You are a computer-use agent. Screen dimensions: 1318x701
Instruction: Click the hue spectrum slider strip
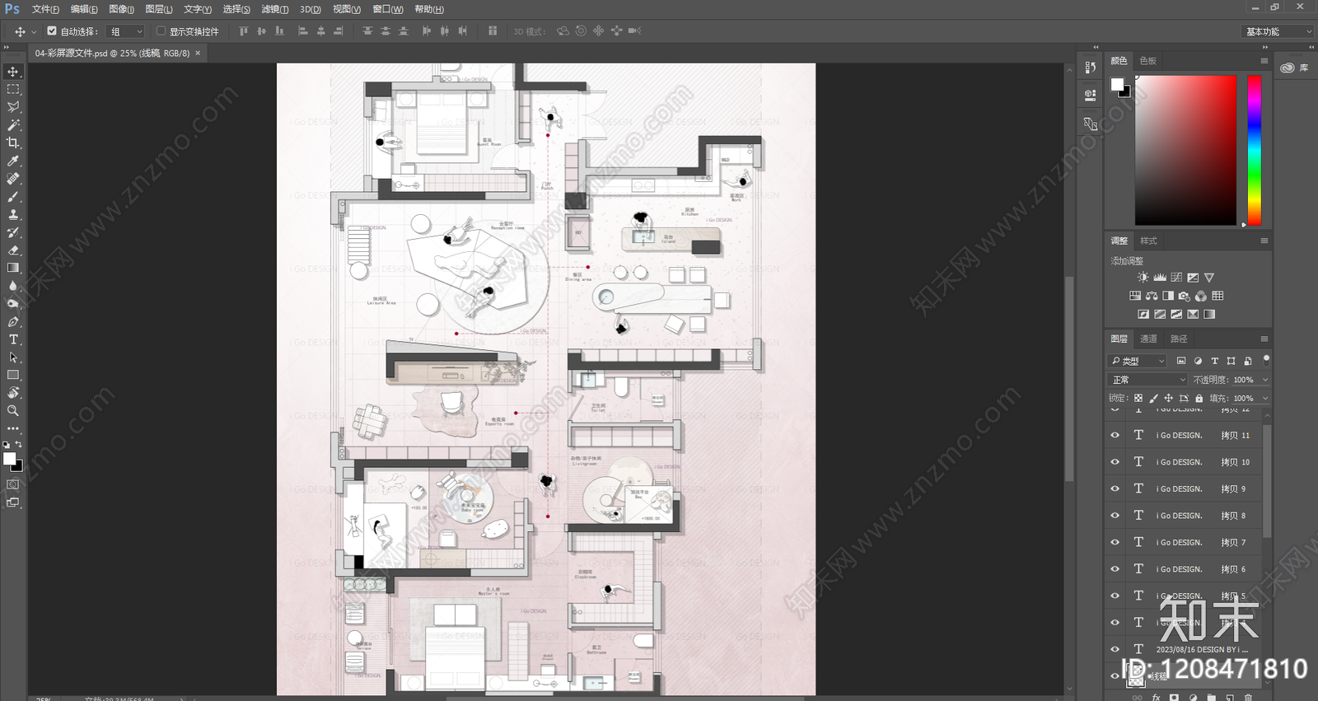pyautogui.click(x=1255, y=150)
